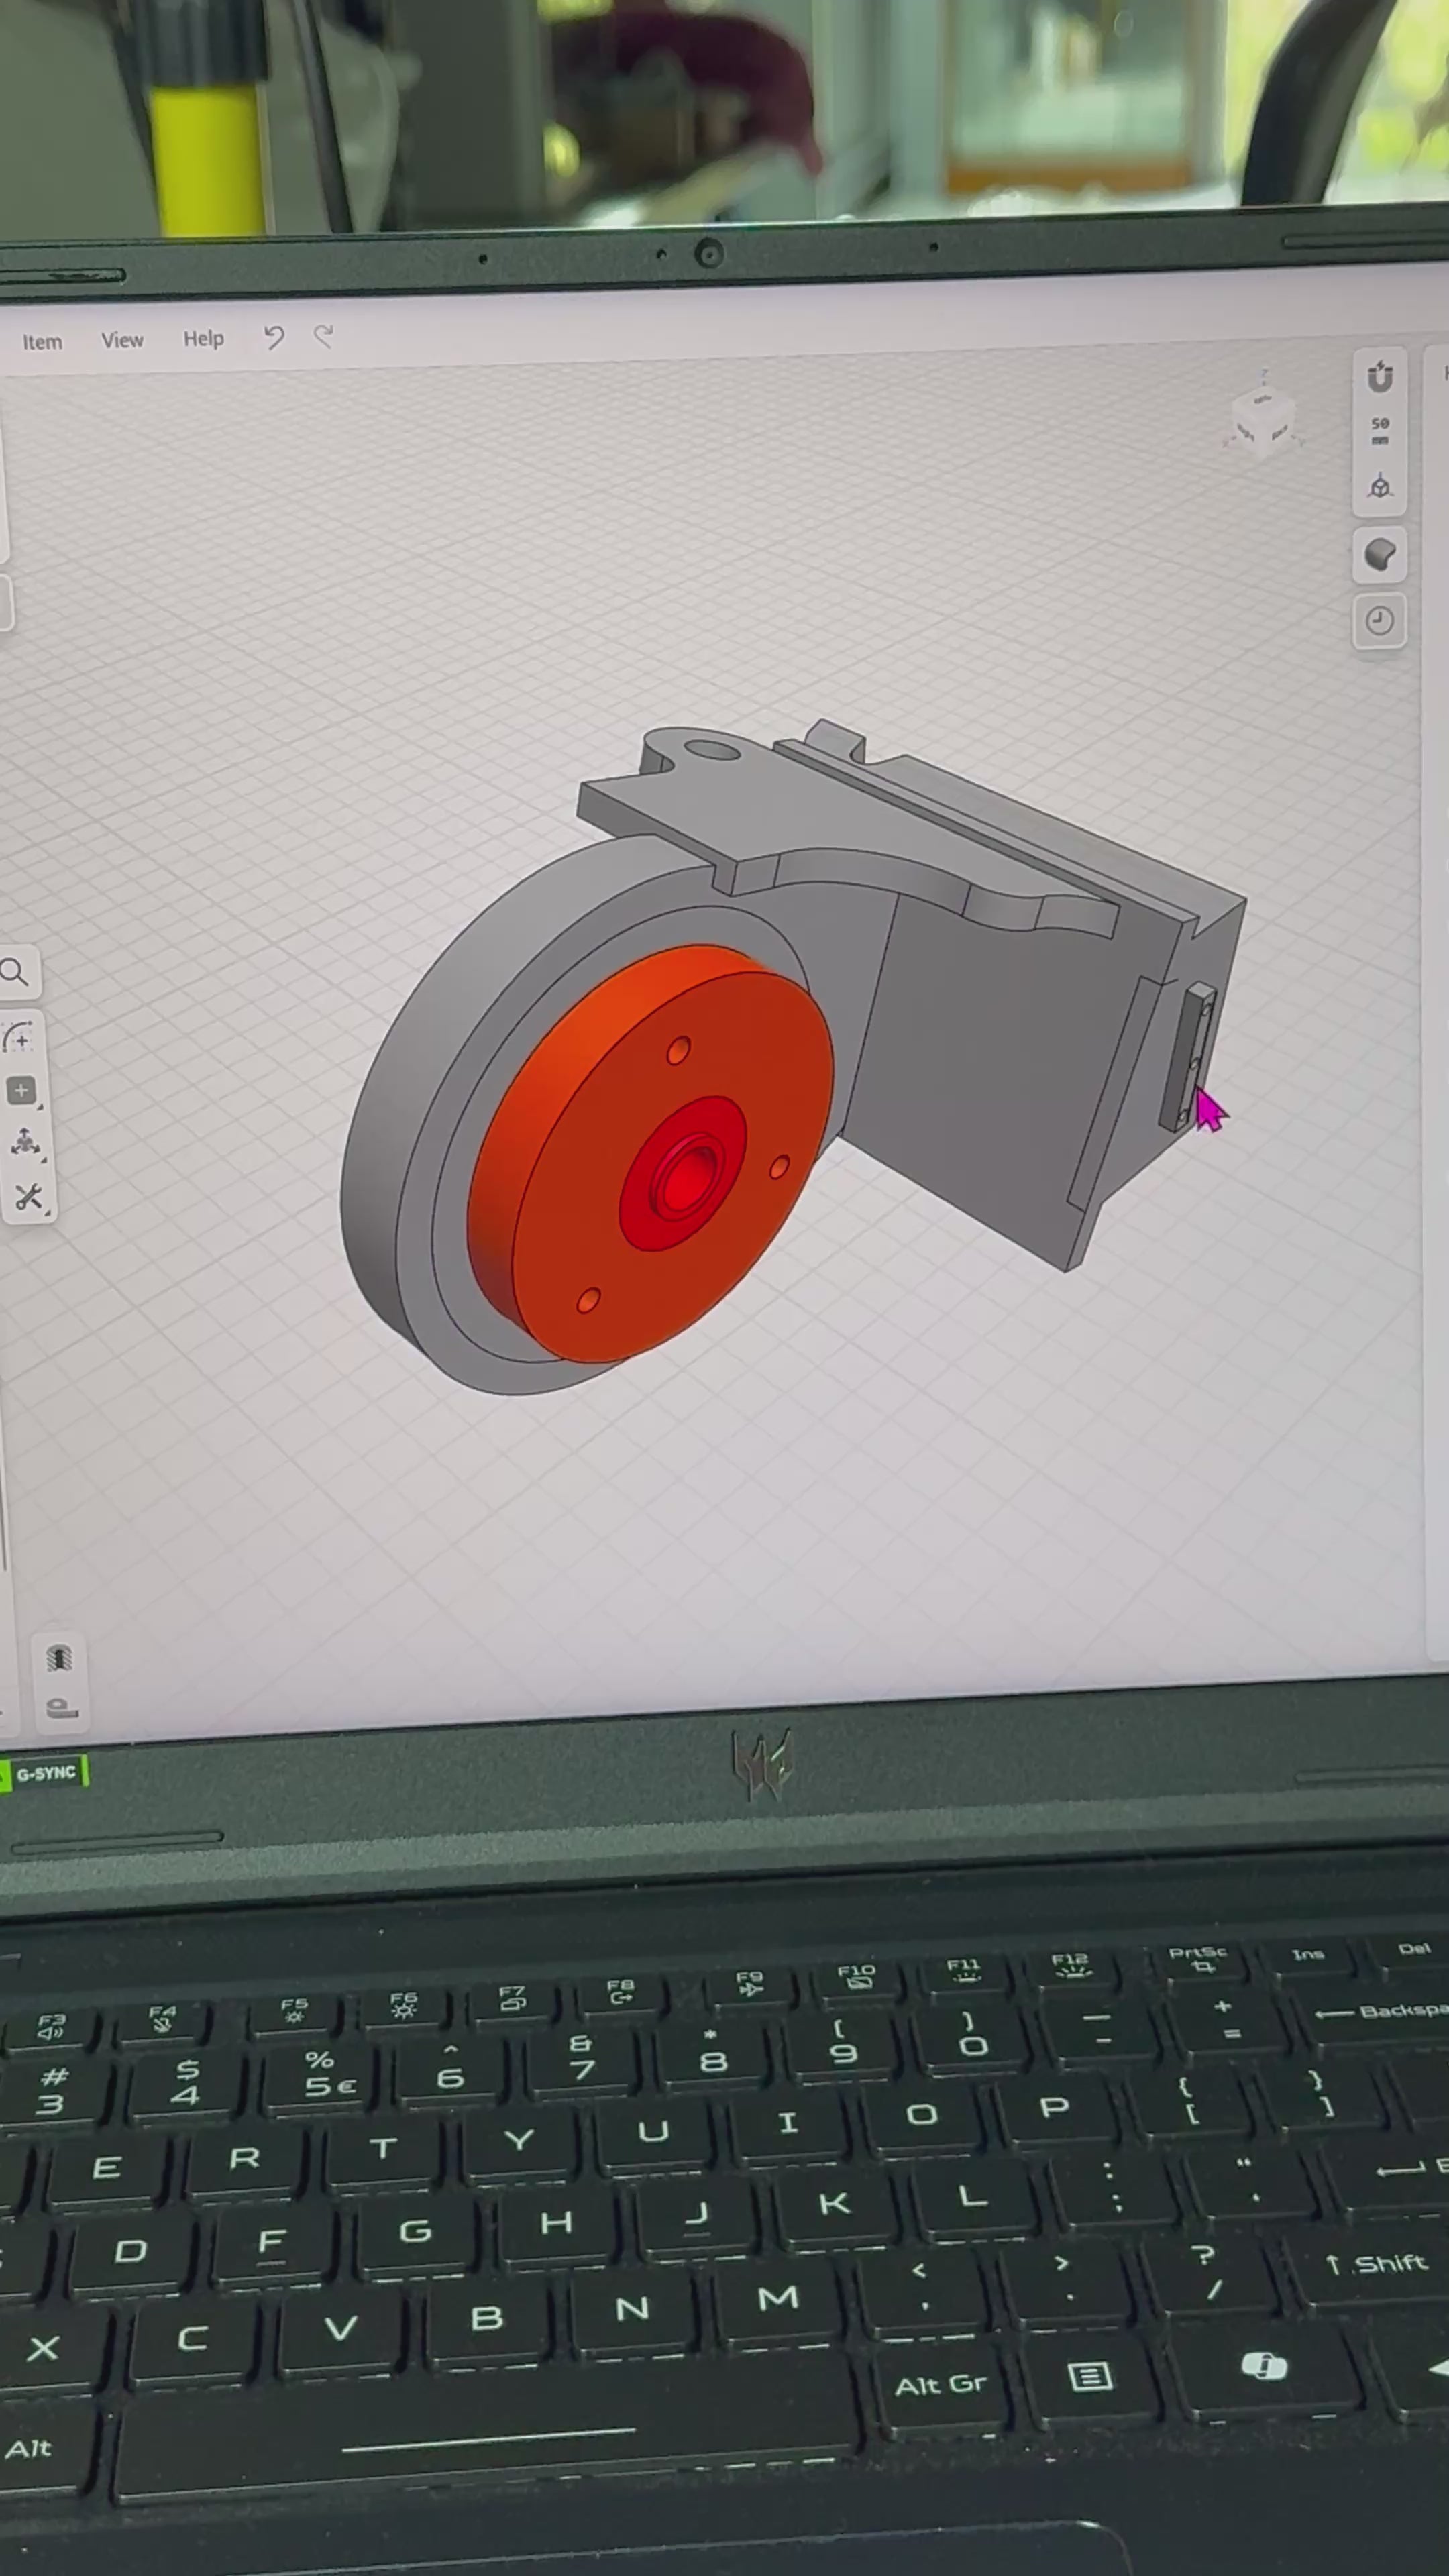1449x2576 pixels.
Task: Change the 50 mm grid size
Action: (1379, 431)
